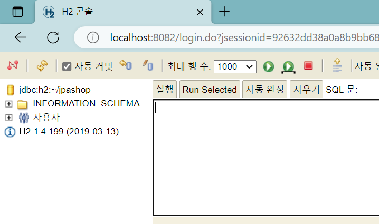Click inside the SQL statement text area
This screenshot has height=224, width=379.
pos(266,158)
